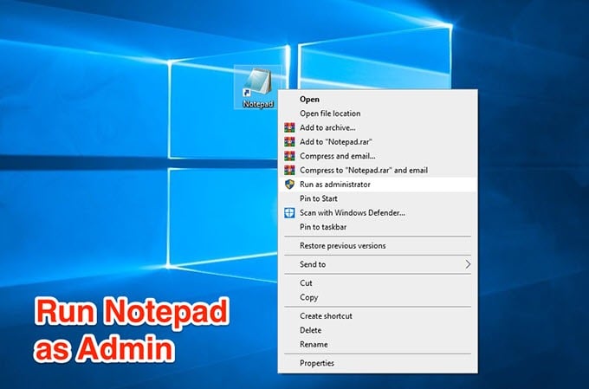This screenshot has height=389, width=589.
Task: Click the shield icon for Run as administrator
Action: [x=289, y=185]
